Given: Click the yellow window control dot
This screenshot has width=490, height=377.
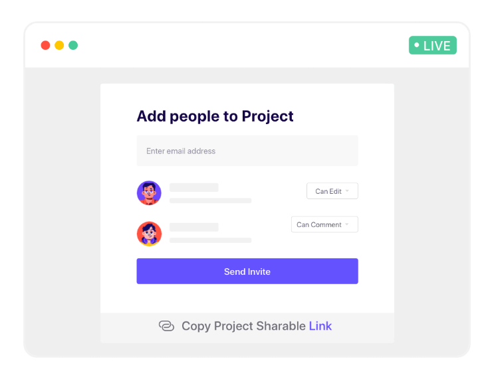Looking at the screenshot, I should click(x=59, y=45).
